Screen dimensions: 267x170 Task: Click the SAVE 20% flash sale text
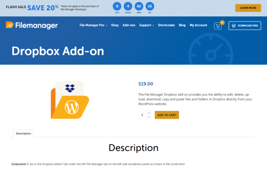coord(43,8)
